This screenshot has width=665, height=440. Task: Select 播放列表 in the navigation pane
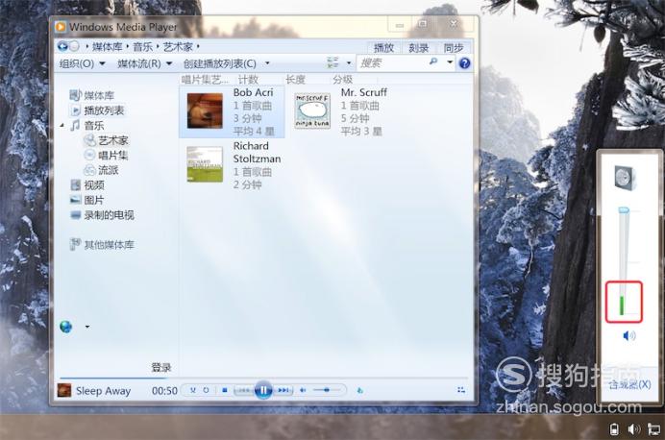point(97,110)
